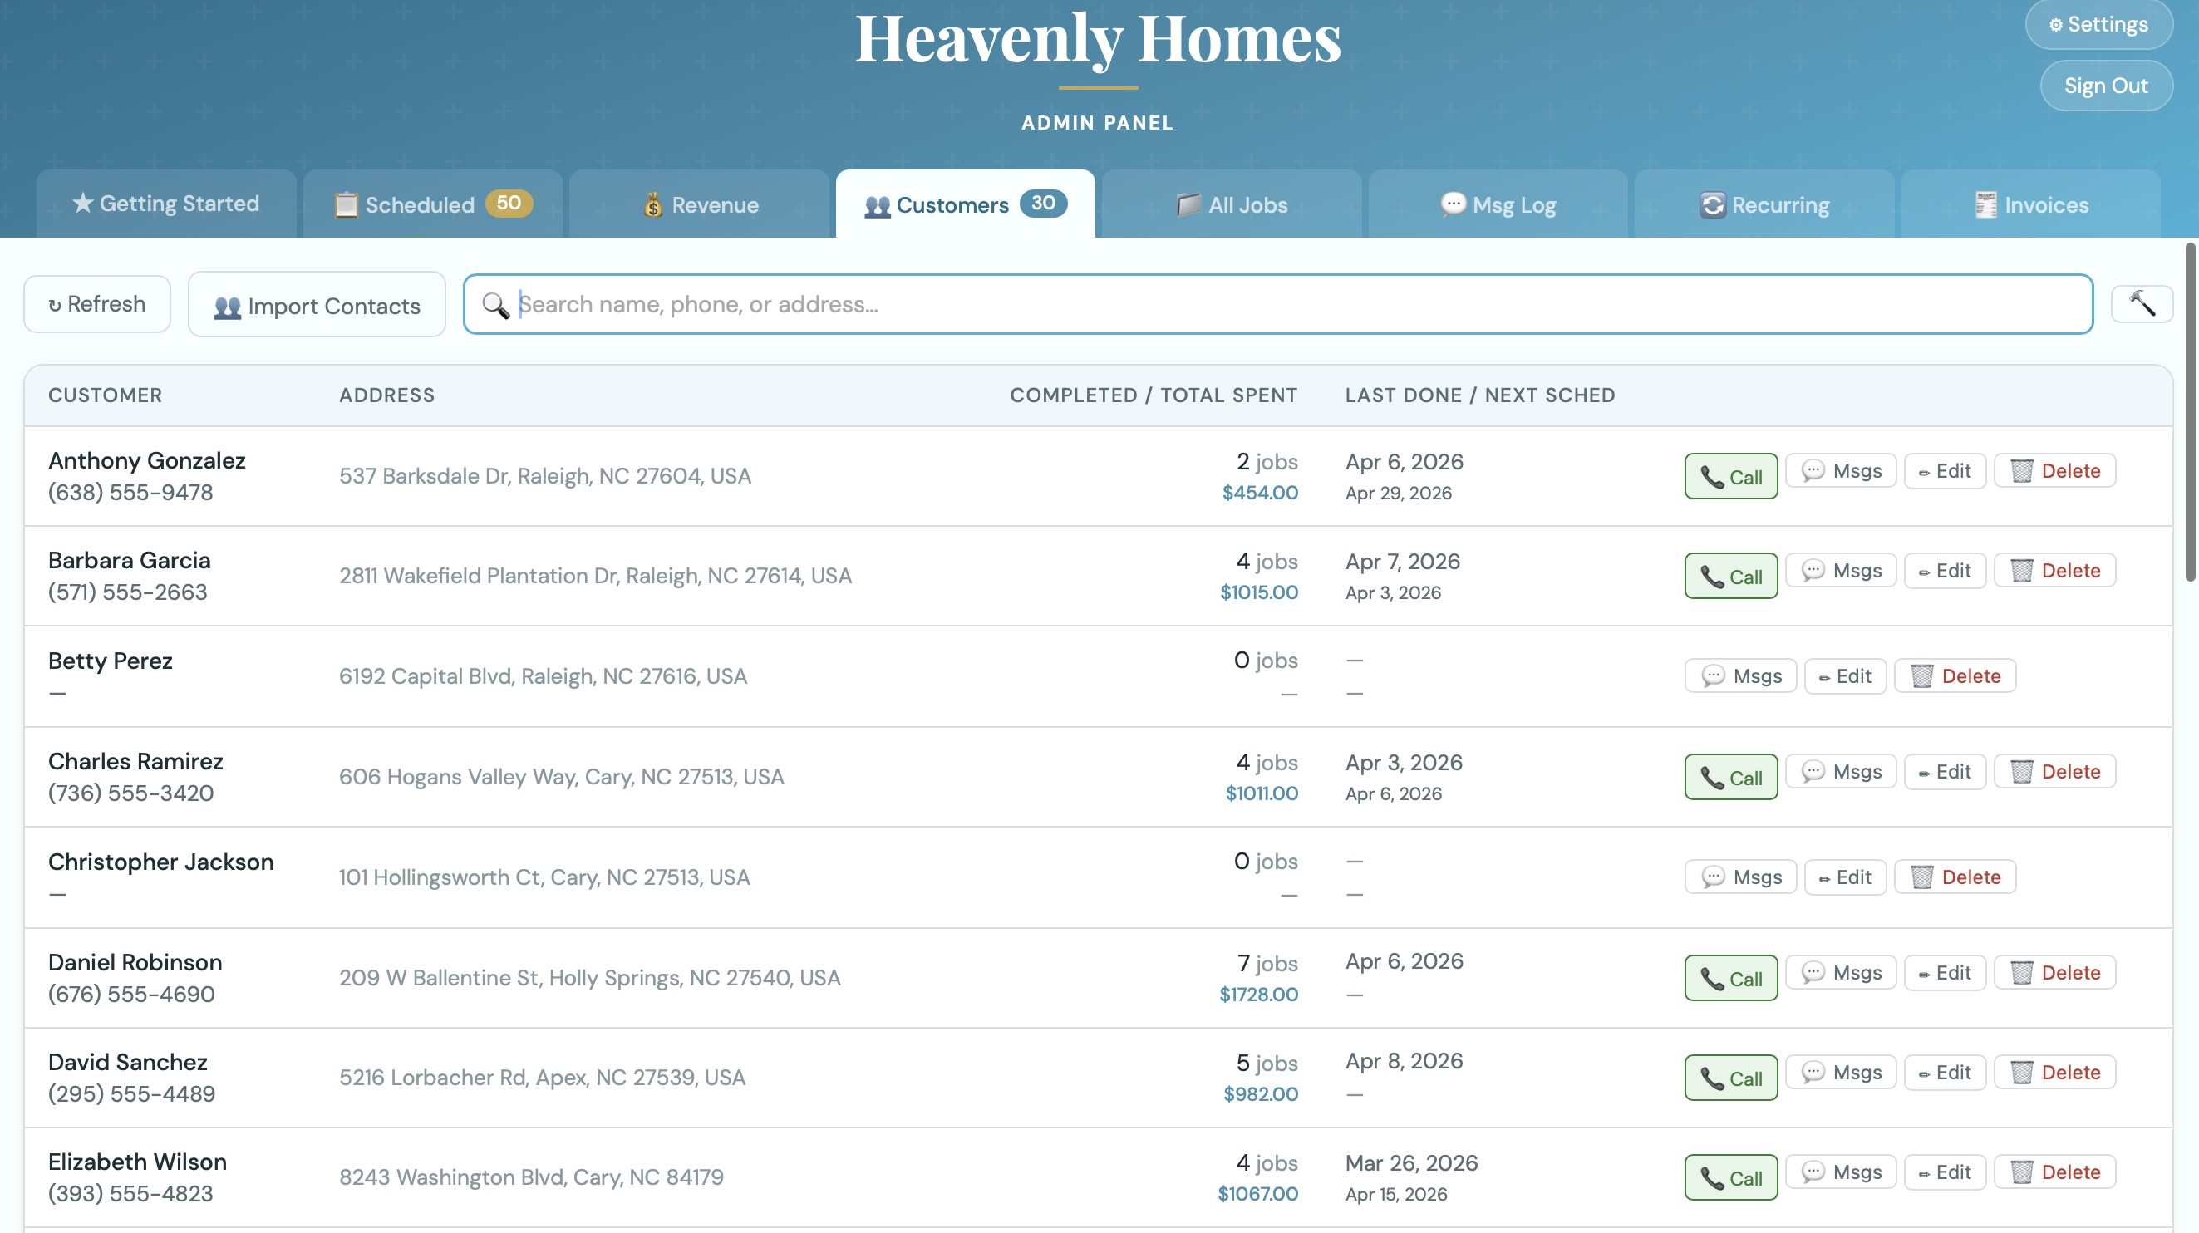Click the search magnifier icon

tap(497, 304)
